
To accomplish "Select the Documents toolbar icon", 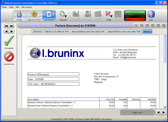I will pos(49,16).
